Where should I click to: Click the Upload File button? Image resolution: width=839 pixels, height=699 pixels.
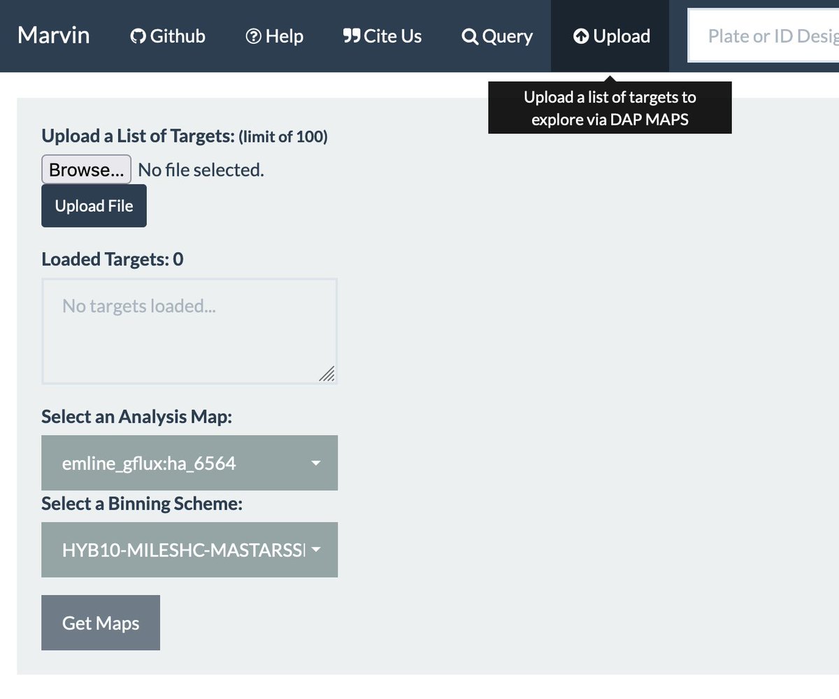coord(94,206)
